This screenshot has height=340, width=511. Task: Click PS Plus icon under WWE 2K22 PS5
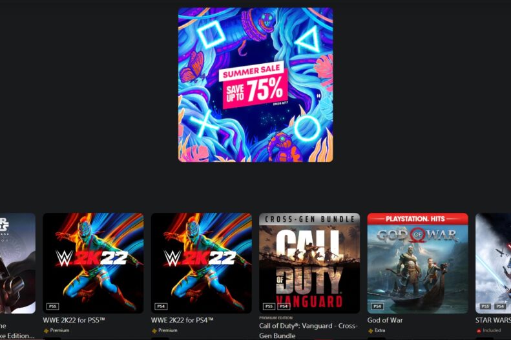(x=46, y=330)
